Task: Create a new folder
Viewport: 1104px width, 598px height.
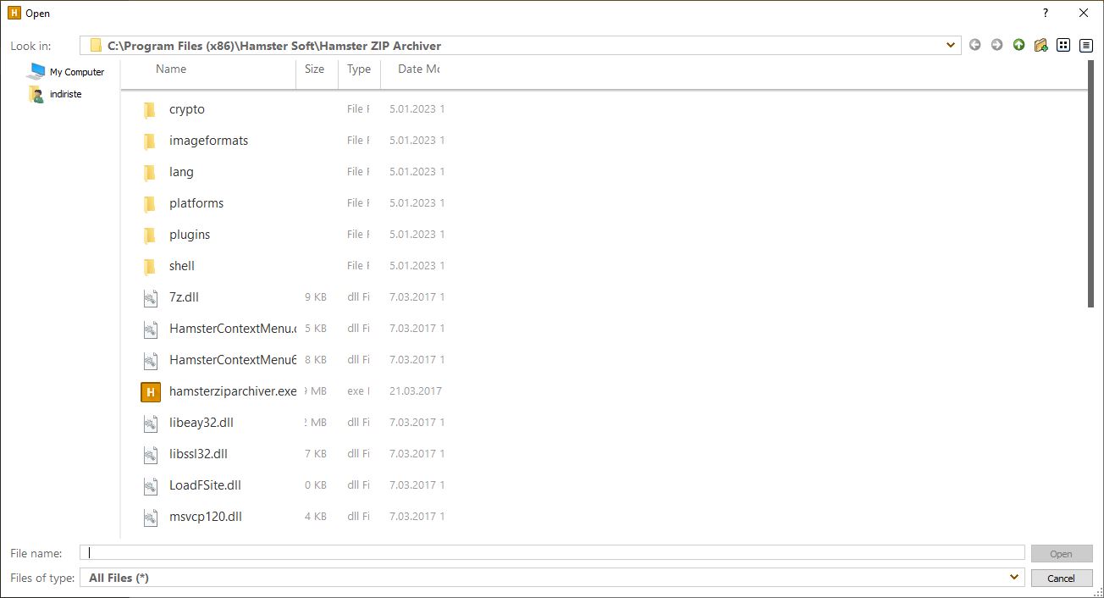Action: 1041,45
